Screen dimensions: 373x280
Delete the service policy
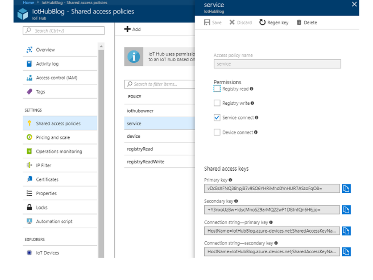pos(307,23)
